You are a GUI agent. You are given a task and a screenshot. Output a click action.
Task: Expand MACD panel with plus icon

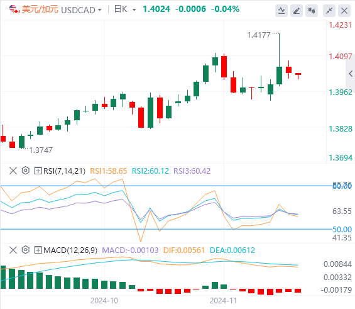point(38,250)
